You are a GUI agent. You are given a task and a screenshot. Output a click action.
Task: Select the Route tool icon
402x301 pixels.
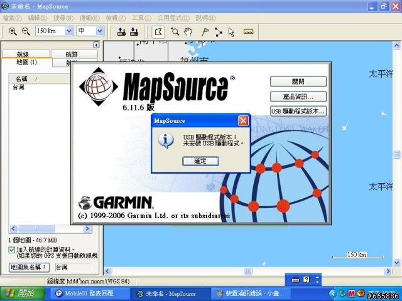(x=218, y=32)
